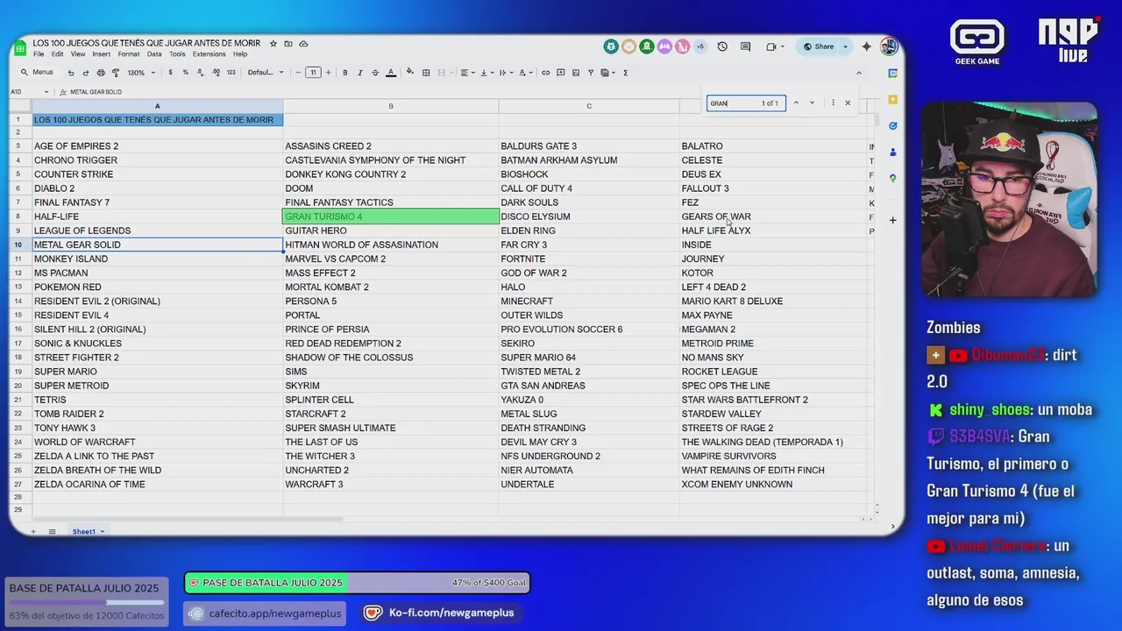
Task: Open find more options menu
Action: pyautogui.click(x=833, y=103)
